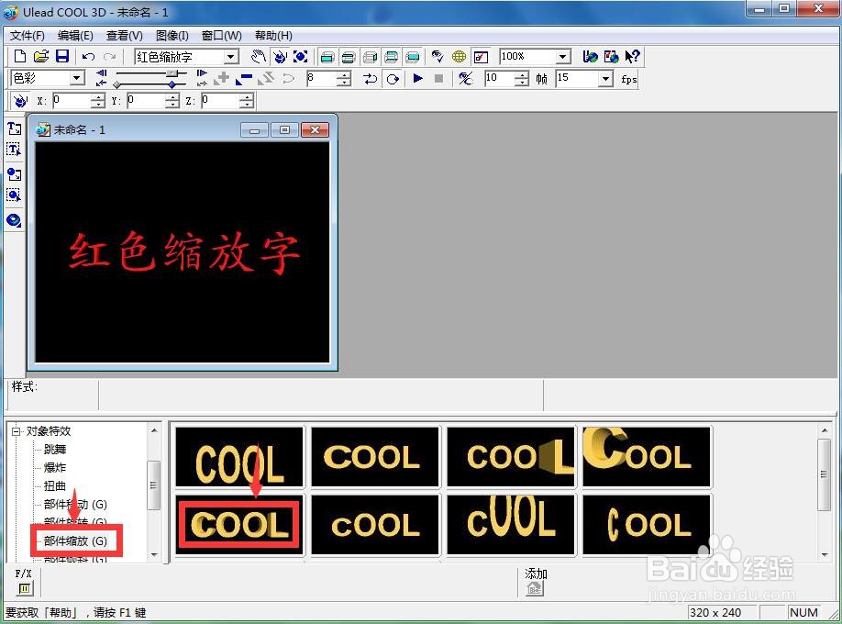Select the Insert graphic tool in sidebar

point(14,174)
